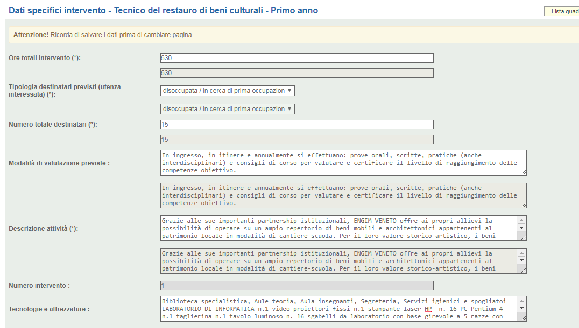Click the greyed Numero intervento field
Screen dimensions: 579x328
[x=296, y=286]
